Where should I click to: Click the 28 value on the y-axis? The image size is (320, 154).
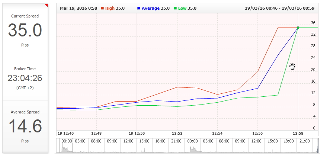pos(313,46)
